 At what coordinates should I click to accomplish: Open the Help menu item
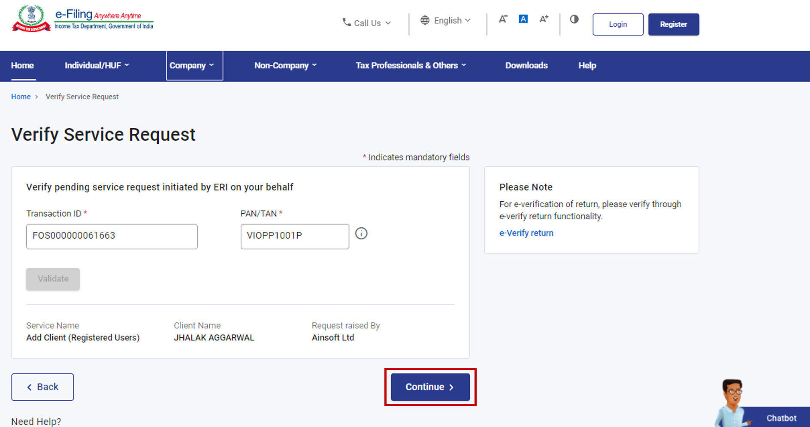tap(587, 66)
